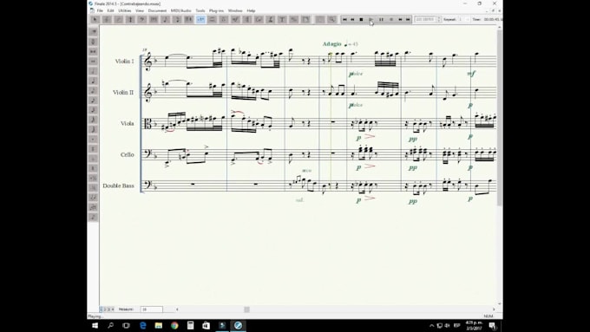The width and height of the screenshot is (590, 332).
Task: Open the Tools menu
Action: coord(200,10)
